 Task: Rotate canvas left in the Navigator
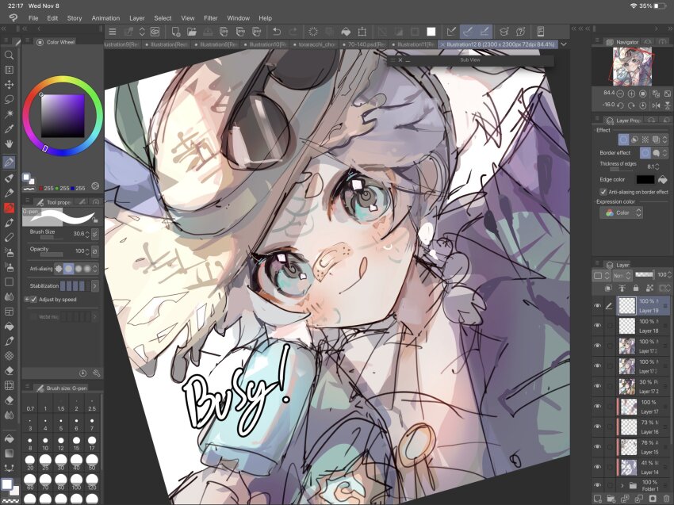pos(620,105)
